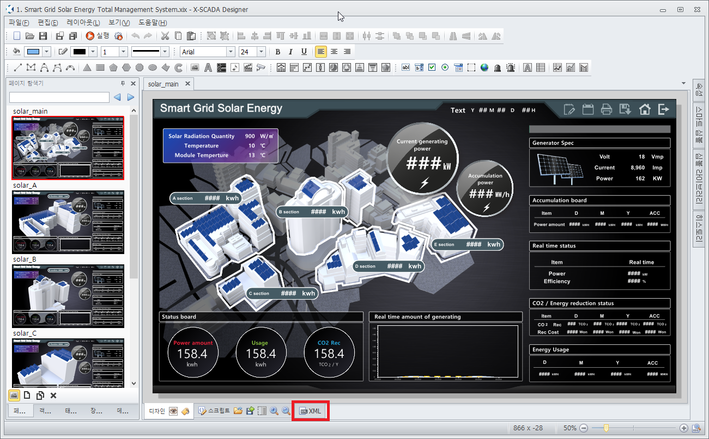Insert a CCTV camera object
709x439 pixels.
(260, 67)
